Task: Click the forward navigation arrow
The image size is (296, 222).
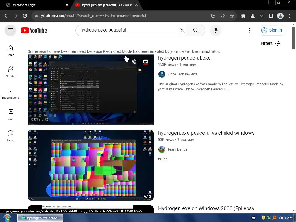Action: tap(16, 16)
